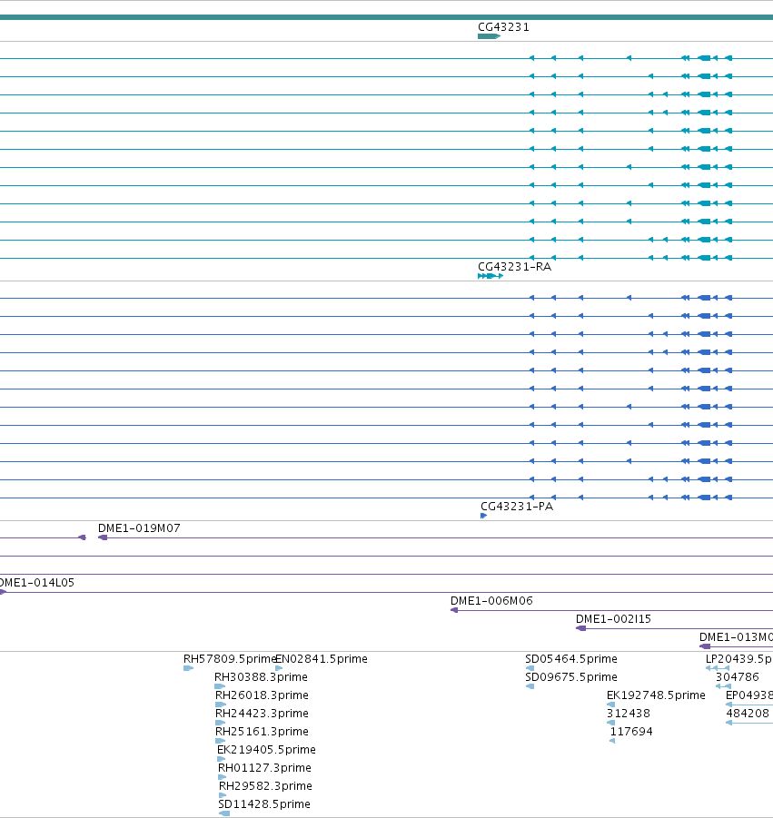Screen dimensions: 773x818
Task: Open the RH30388.3prime EST label
Action: (261, 677)
